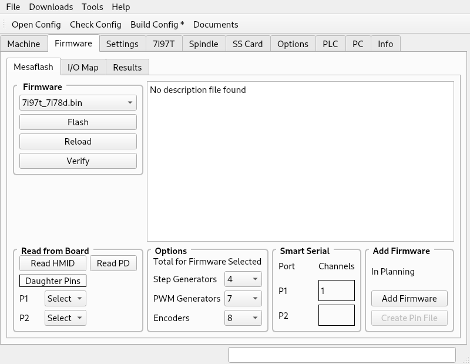Open the 7i97T tab
This screenshot has width=470, height=364.
tap(164, 44)
